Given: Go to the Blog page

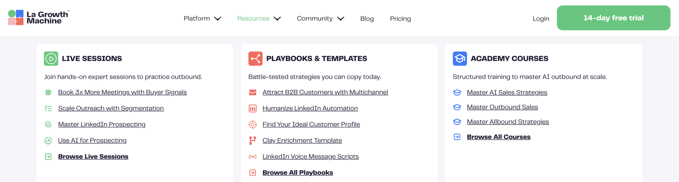Looking at the screenshot, I should point(367,19).
